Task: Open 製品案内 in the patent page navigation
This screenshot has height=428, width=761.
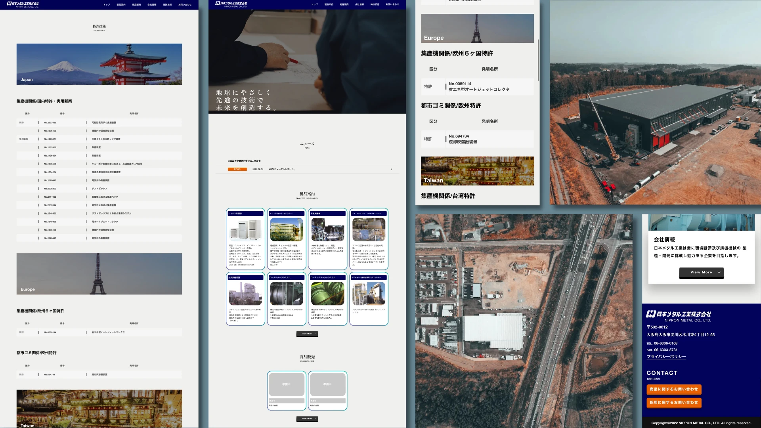Action: (121, 5)
